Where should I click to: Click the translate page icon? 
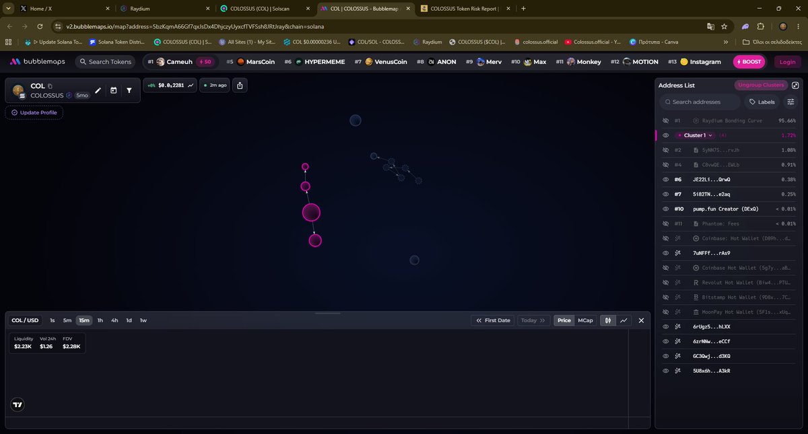pyautogui.click(x=710, y=26)
